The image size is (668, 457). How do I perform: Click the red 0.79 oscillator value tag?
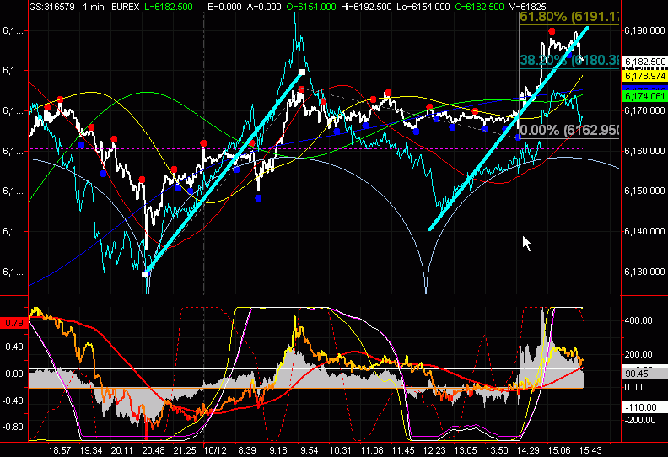[x=14, y=323]
